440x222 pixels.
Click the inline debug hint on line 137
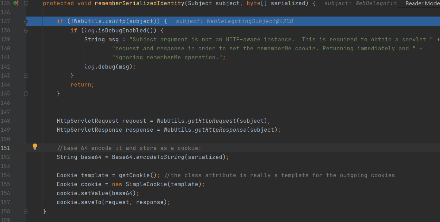click(x=234, y=21)
